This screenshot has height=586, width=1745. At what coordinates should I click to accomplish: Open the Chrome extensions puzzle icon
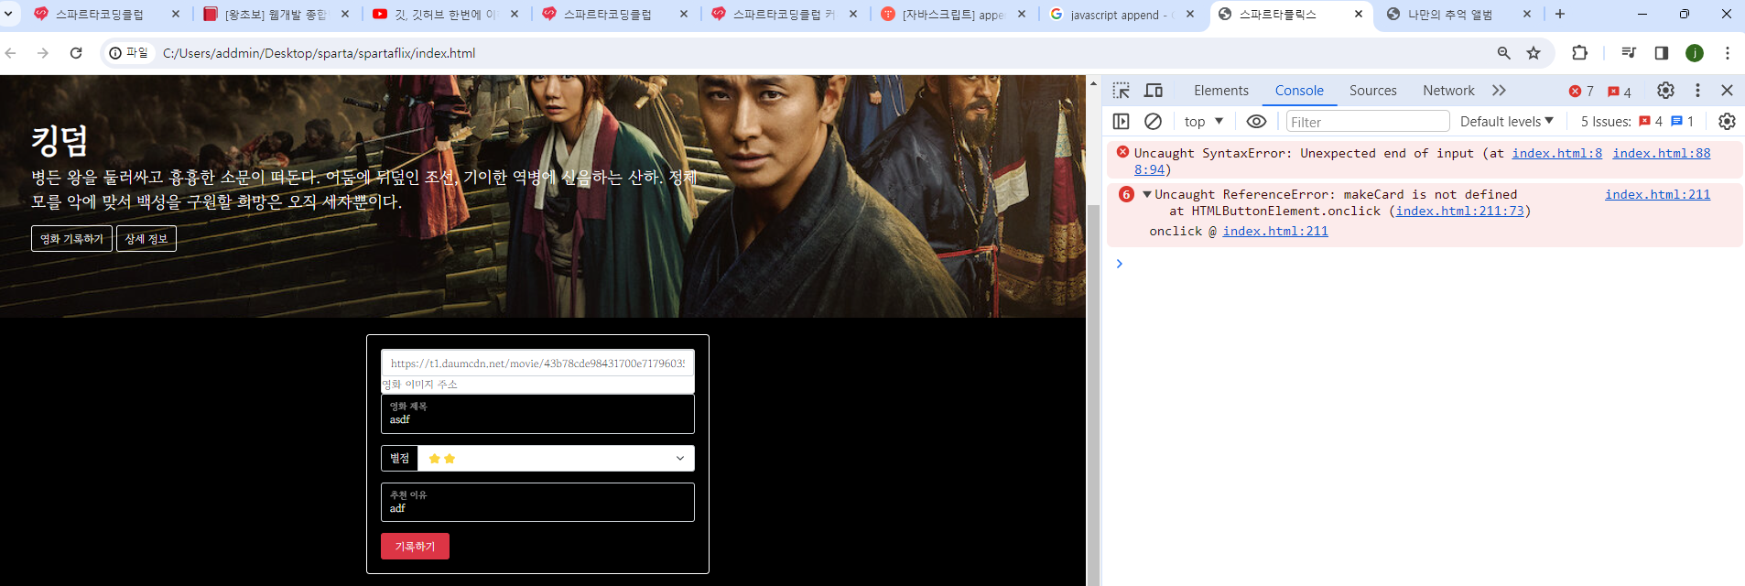[x=1579, y=53]
